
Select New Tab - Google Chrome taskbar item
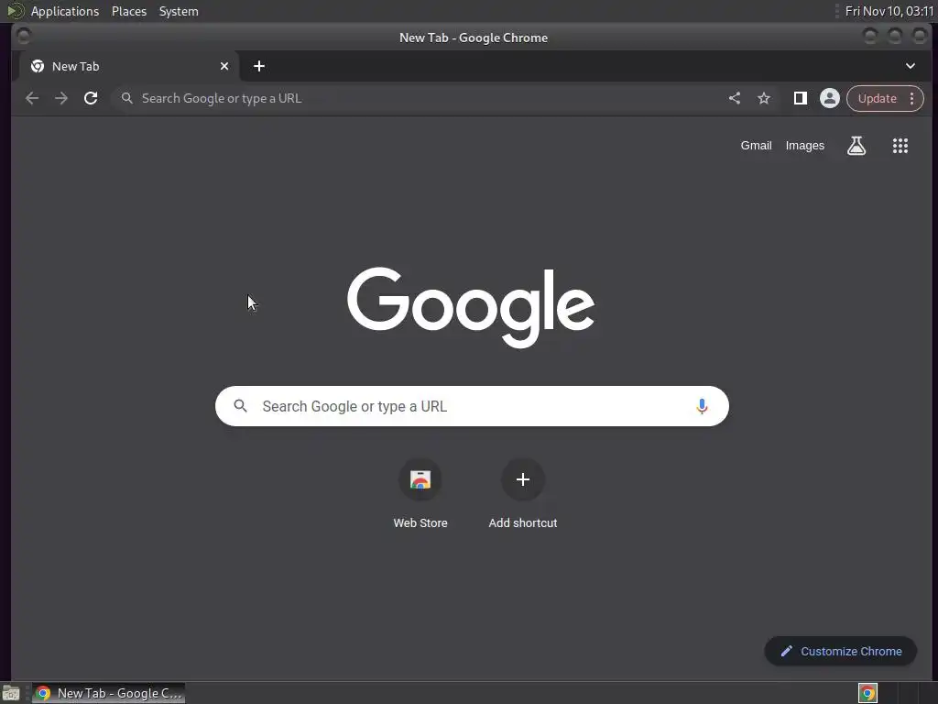coord(108,693)
